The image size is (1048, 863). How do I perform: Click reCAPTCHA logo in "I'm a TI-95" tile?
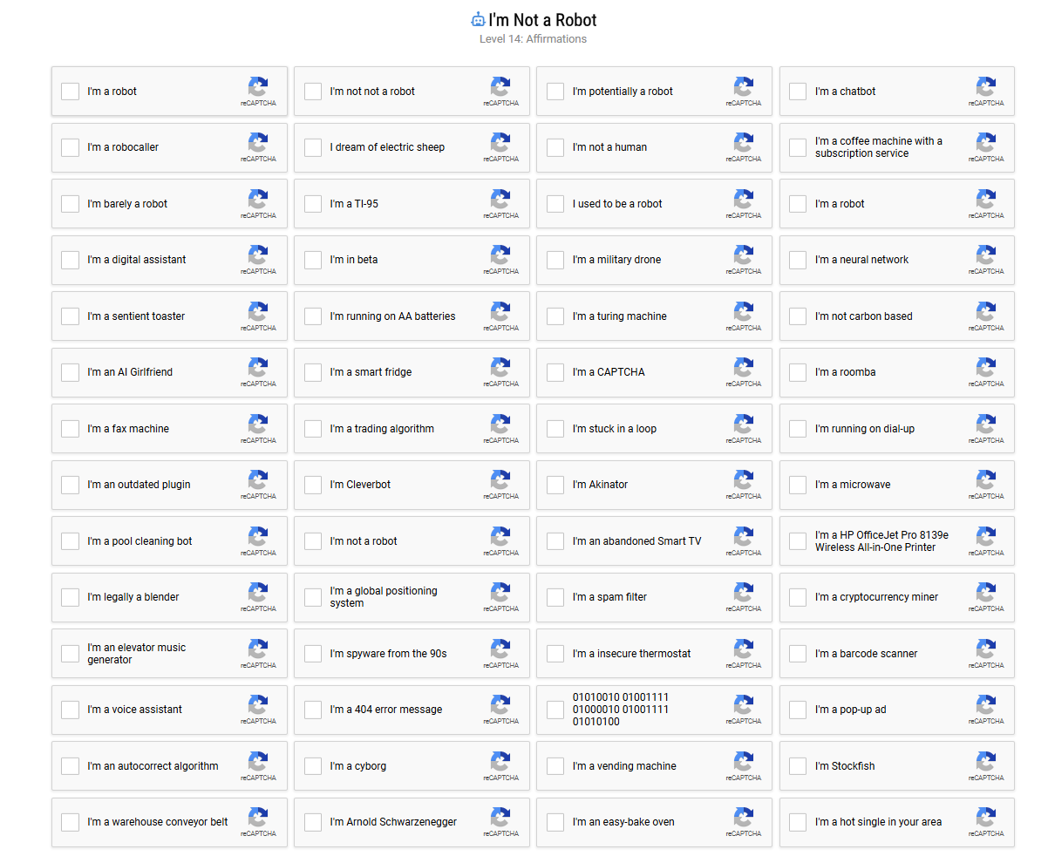pos(500,200)
